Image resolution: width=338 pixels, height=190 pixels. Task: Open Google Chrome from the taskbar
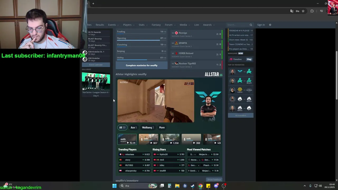[x=200, y=186]
